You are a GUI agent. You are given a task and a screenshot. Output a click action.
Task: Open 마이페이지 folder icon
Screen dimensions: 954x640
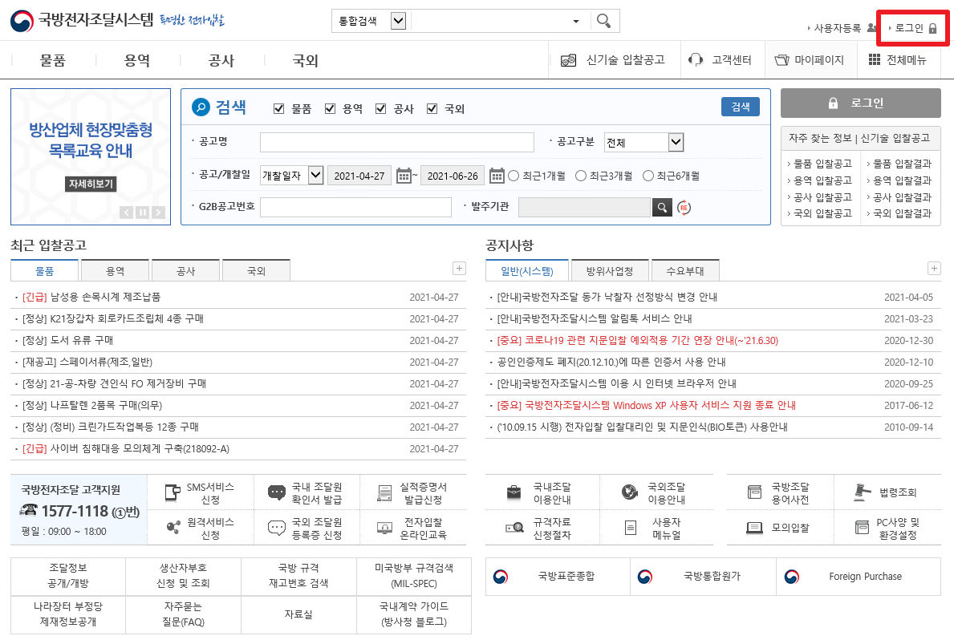point(781,59)
